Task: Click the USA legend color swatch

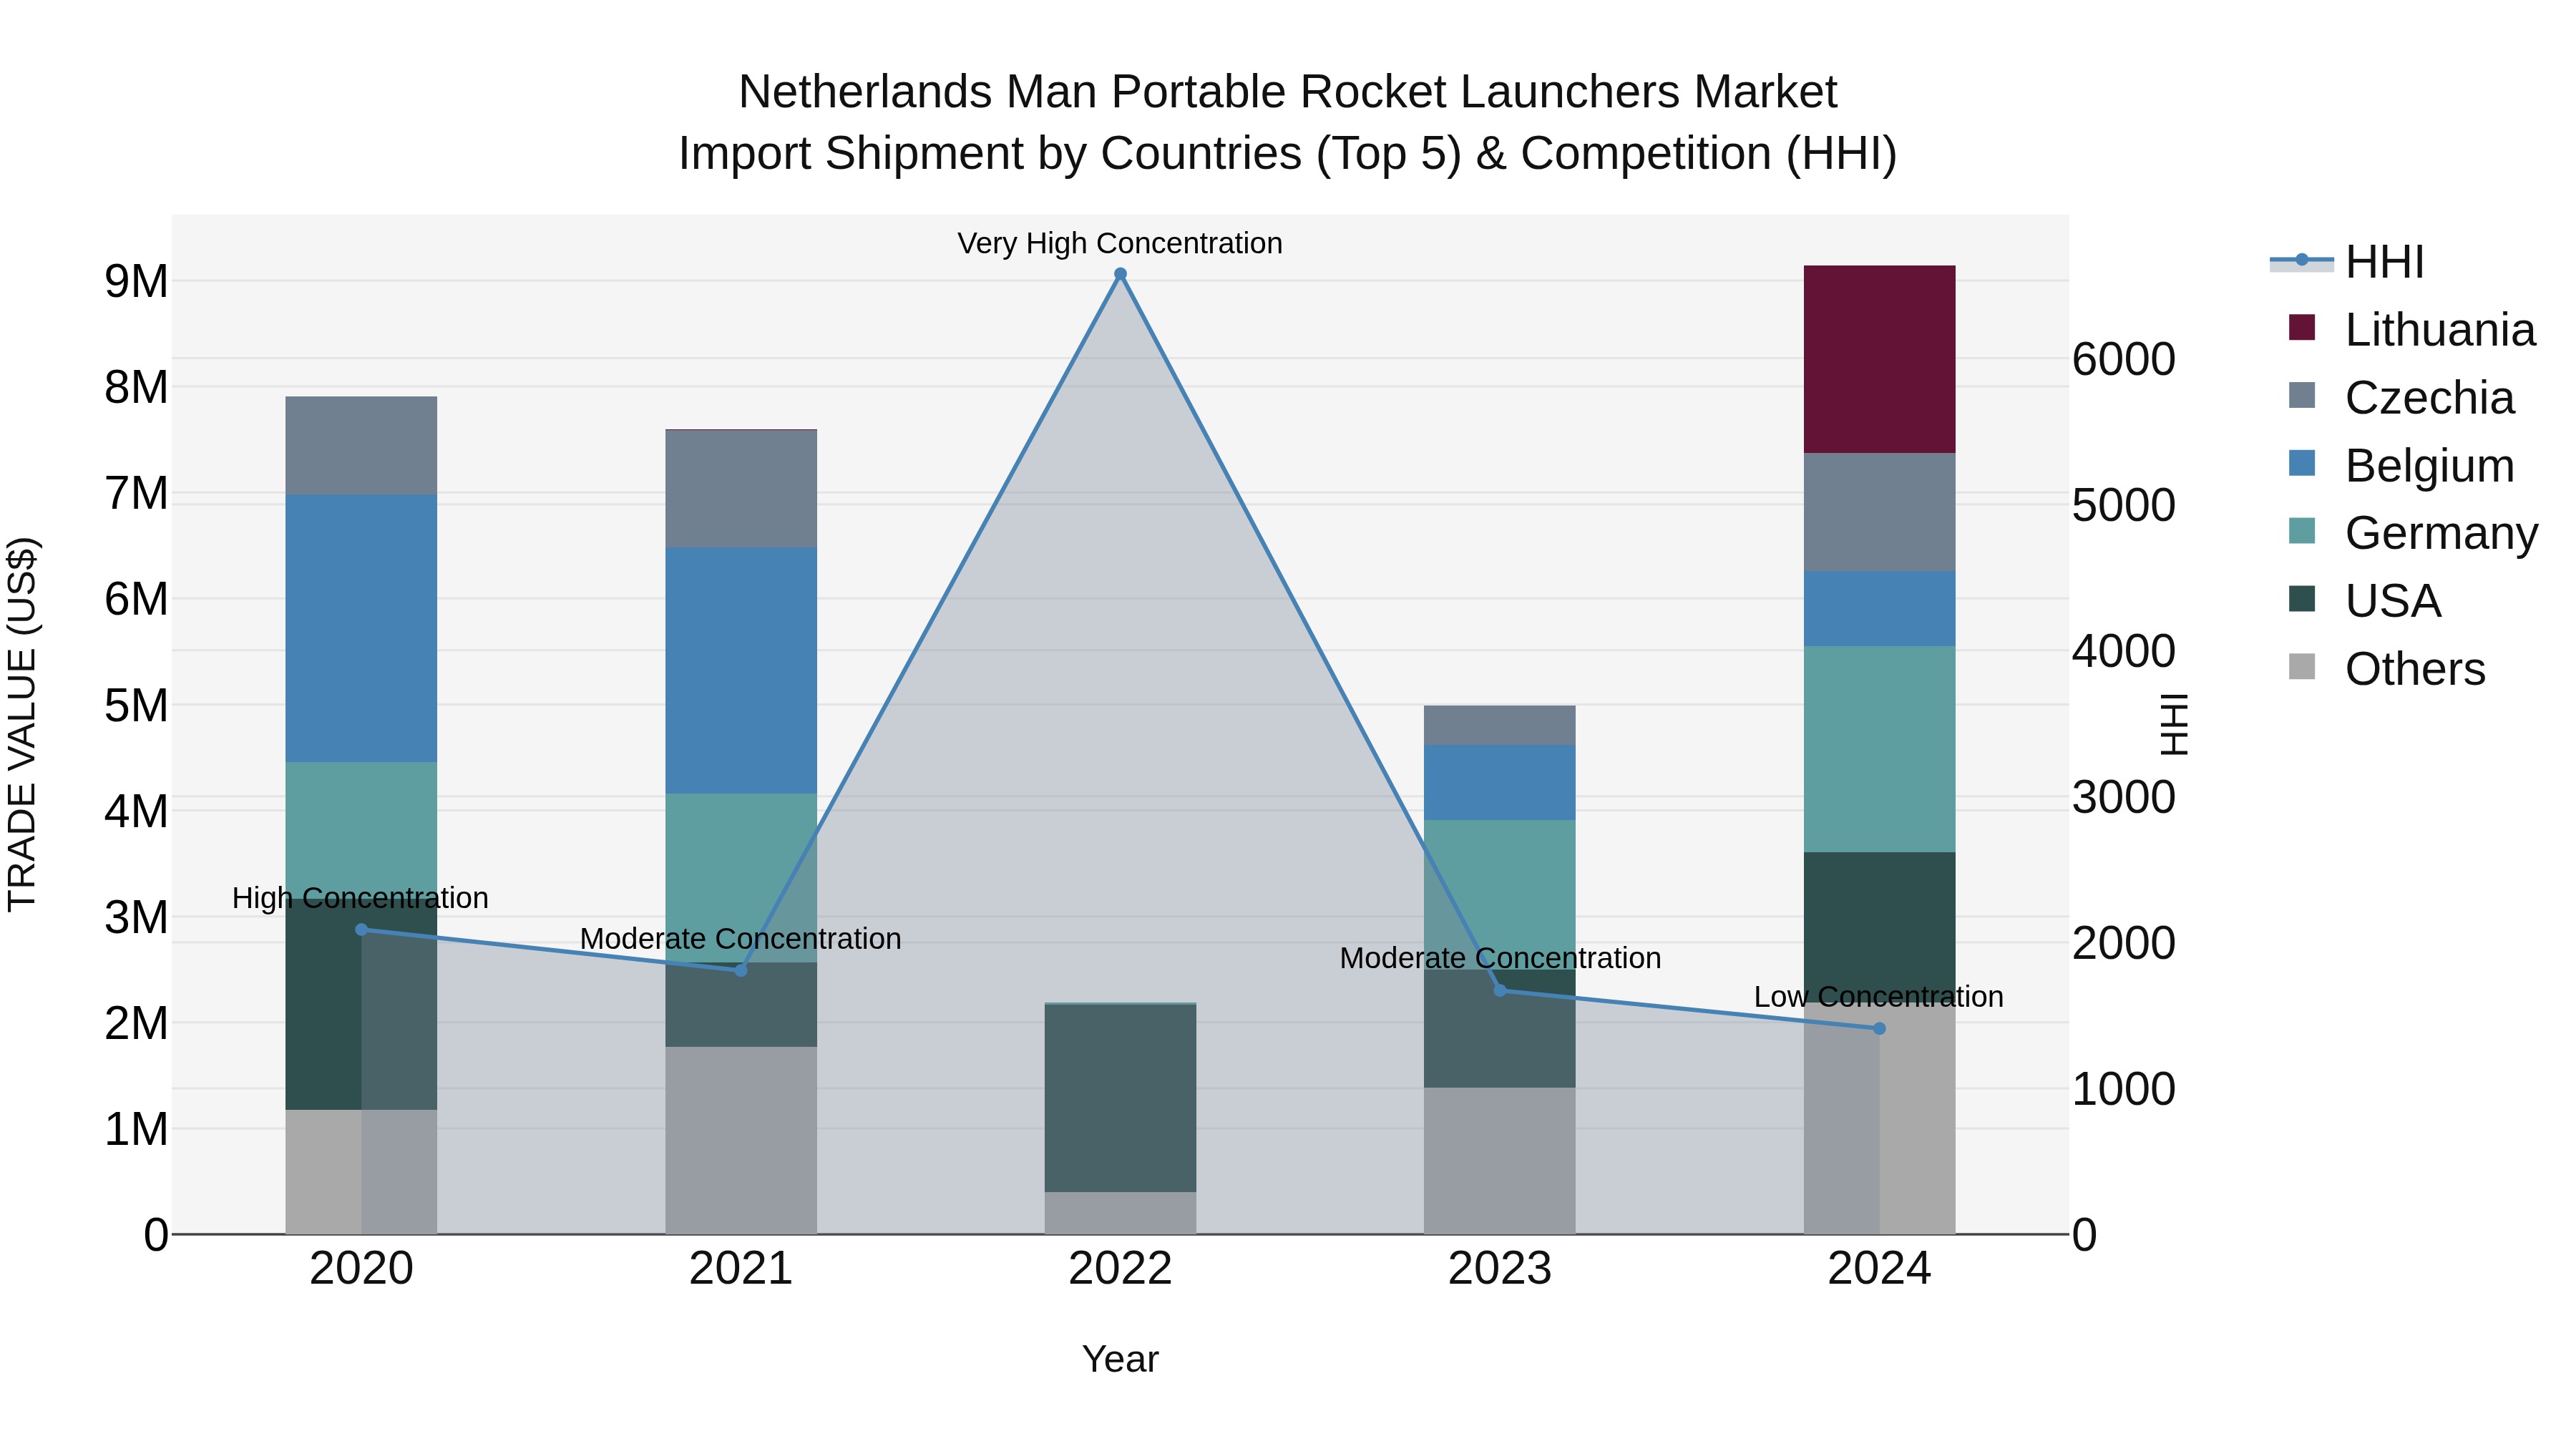Action: 2302,599
